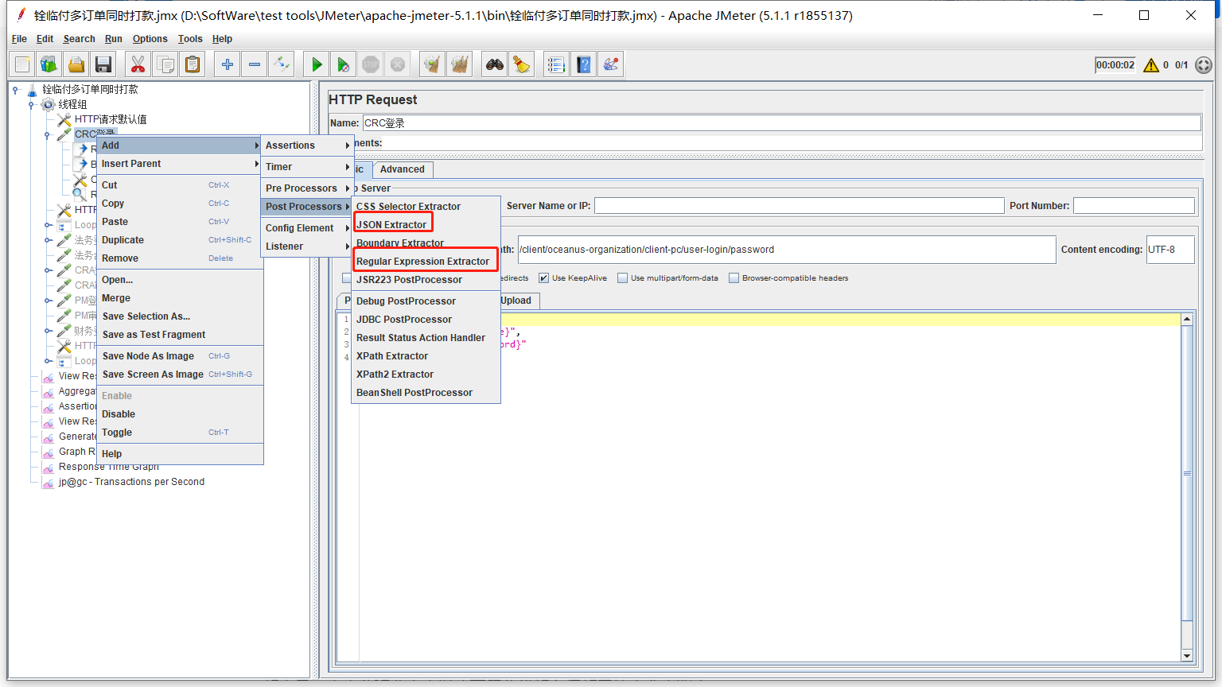The width and height of the screenshot is (1222, 687).
Task: Open Search using the binoculars icon
Action: [x=495, y=64]
